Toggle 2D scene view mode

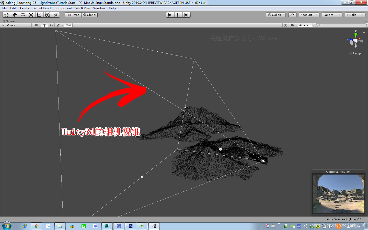[36, 25]
